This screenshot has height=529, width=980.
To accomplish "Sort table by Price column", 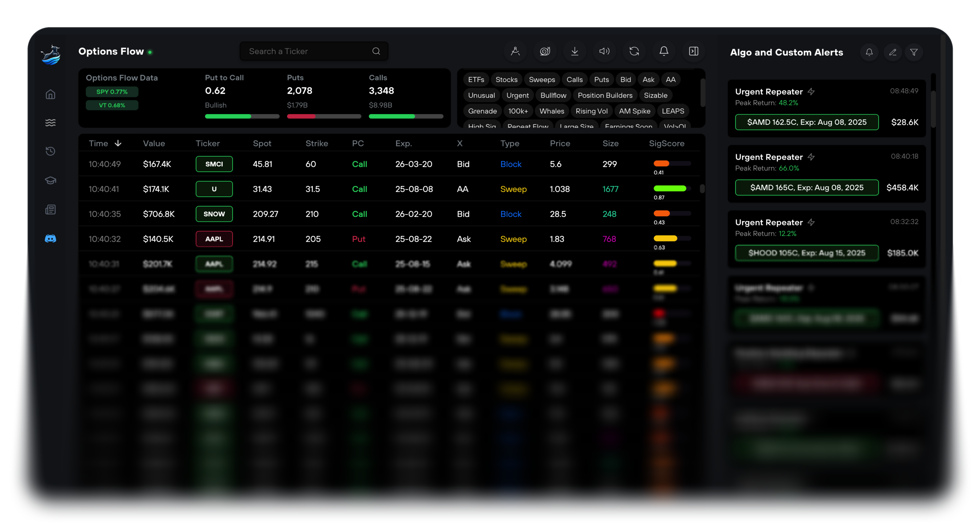I will point(560,143).
